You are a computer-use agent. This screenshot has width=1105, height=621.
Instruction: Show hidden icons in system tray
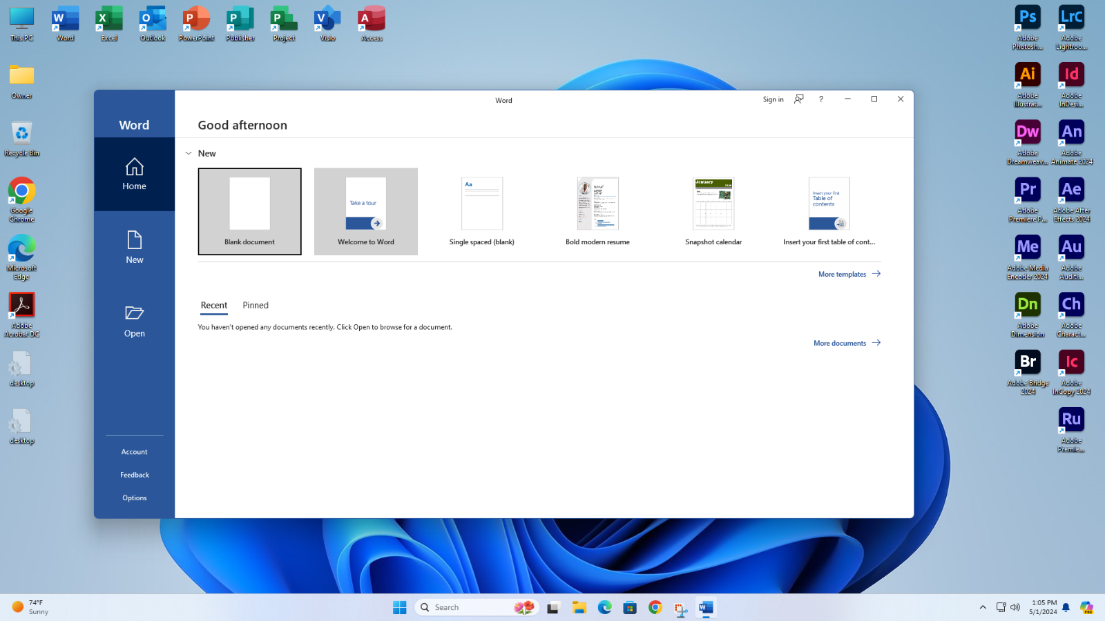click(x=983, y=607)
